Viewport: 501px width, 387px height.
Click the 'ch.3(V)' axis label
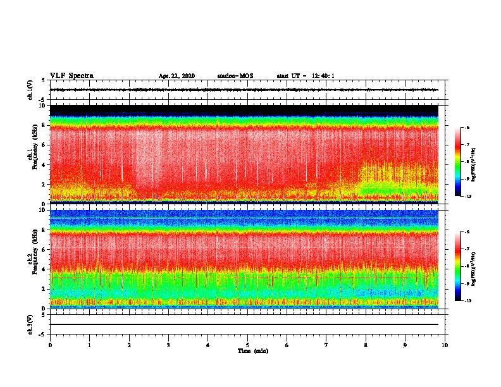point(30,324)
